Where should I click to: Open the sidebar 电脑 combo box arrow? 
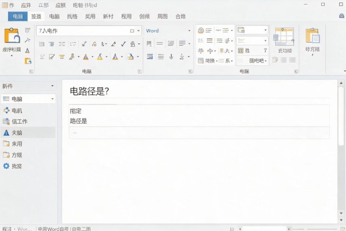pos(52,99)
